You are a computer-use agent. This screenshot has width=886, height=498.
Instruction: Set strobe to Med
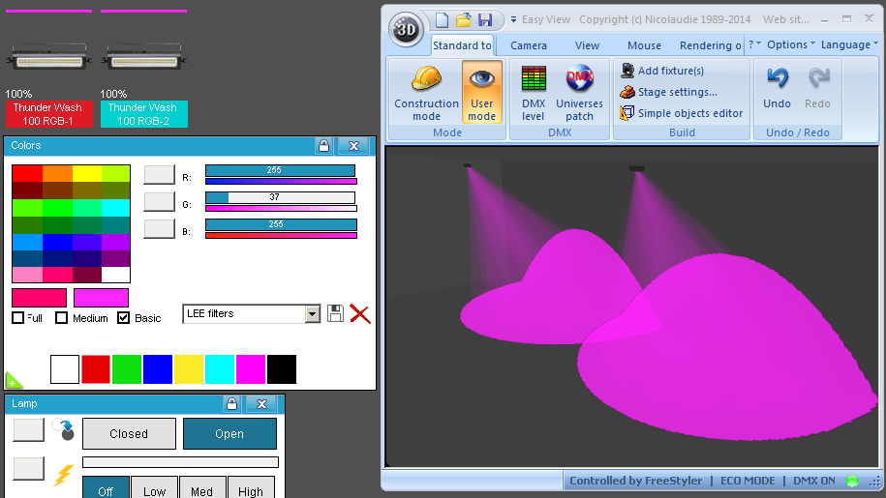pyautogui.click(x=201, y=489)
